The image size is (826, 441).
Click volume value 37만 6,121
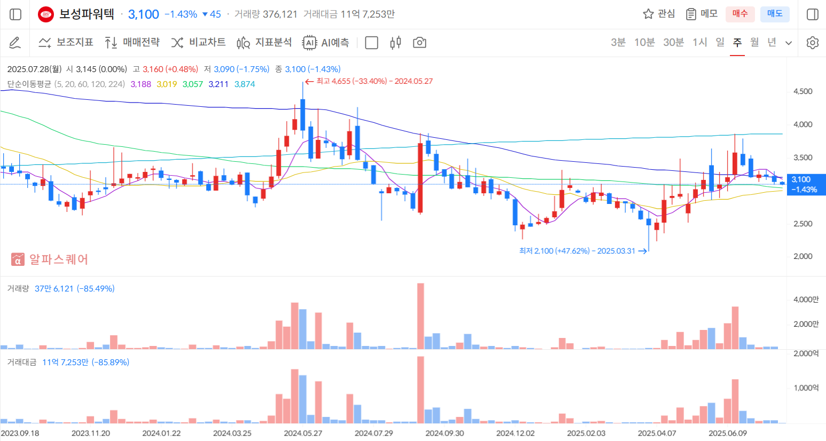coord(54,288)
